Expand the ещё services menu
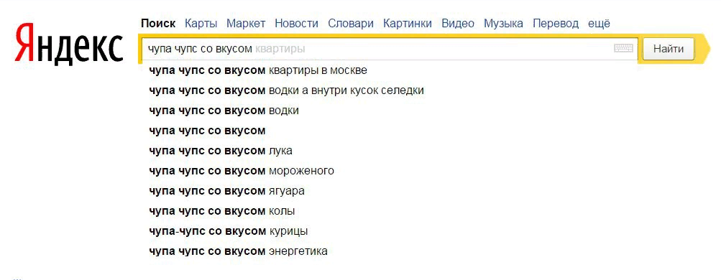Image resolution: width=721 pixels, height=280 pixels. click(x=599, y=24)
